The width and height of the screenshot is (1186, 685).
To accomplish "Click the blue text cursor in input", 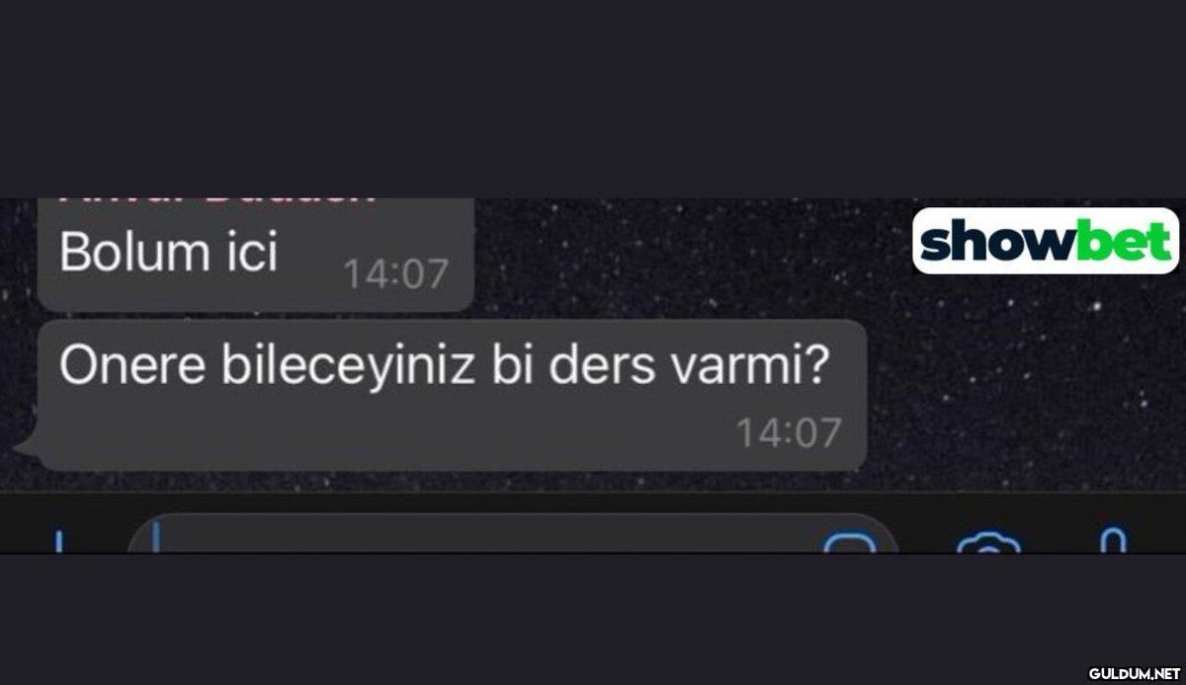I will [156, 540].
